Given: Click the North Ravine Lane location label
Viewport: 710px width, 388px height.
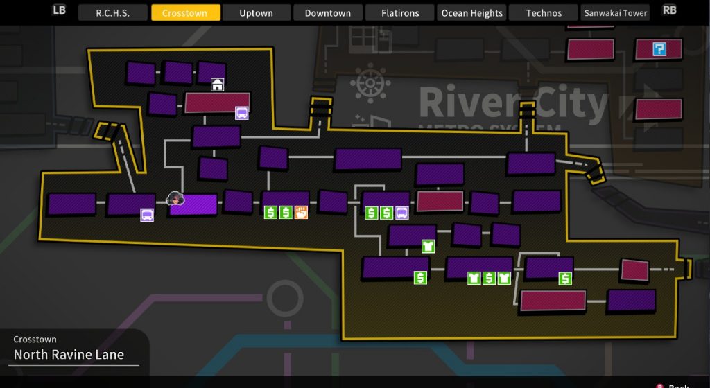Looking at the screenshot, I should click(69, 355).
